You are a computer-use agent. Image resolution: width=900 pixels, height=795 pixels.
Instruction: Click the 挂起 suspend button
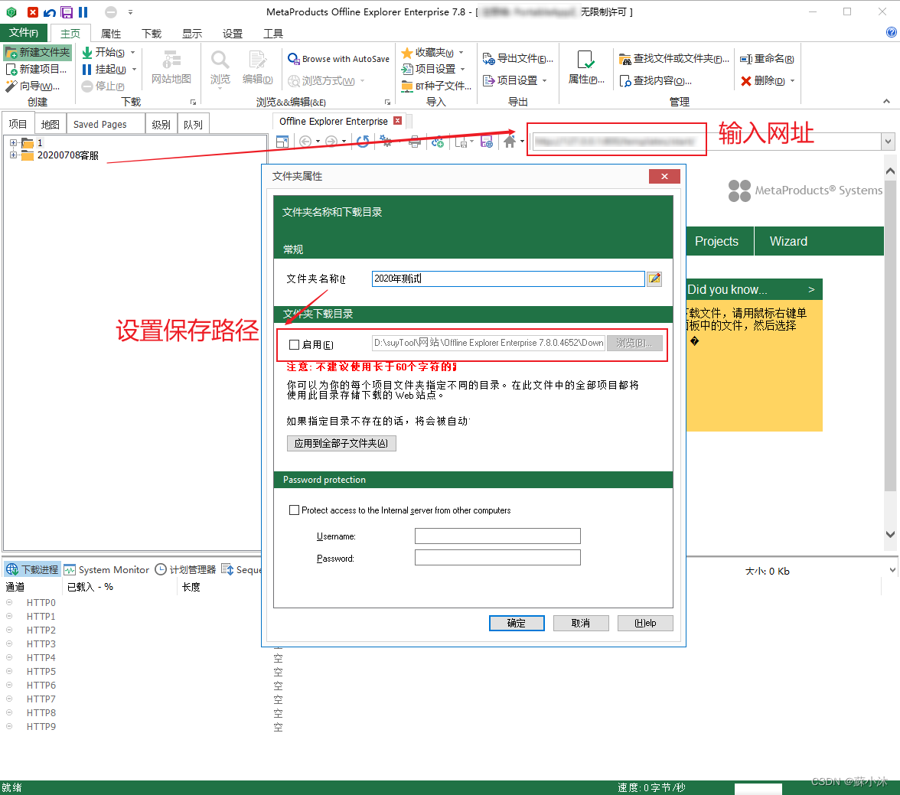pyautogui.click(x=104, y=69)
